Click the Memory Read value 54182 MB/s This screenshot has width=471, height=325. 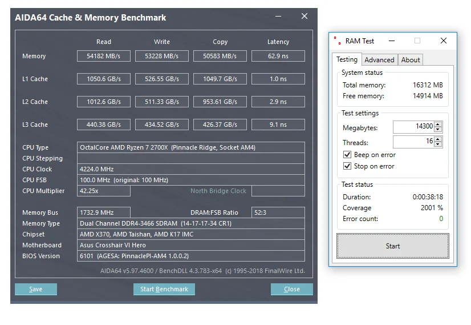[104, 56]
